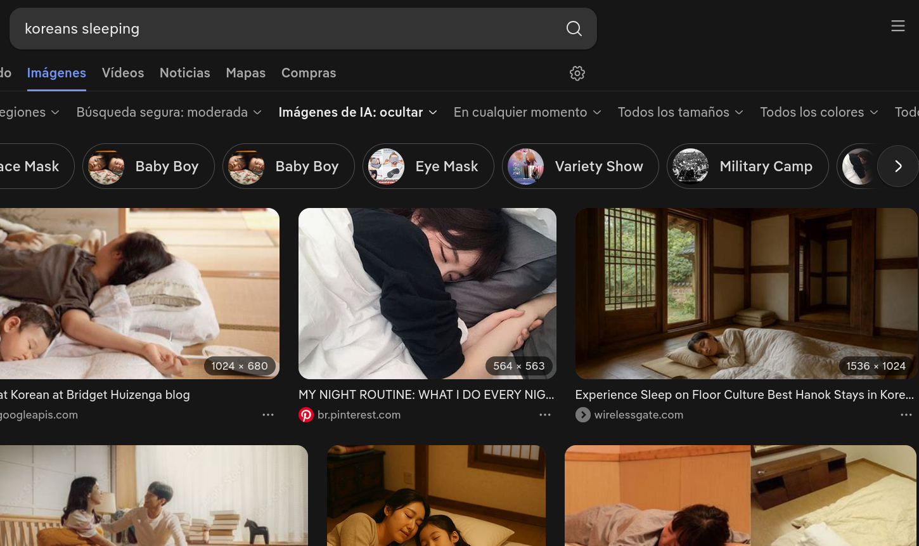Screen dimensions: 919x546
Task: Open the thumbnail of mother and child sleeping
Action: (x=436, y=495)
